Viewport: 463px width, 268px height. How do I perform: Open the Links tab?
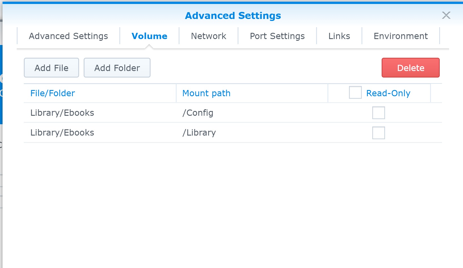(x=339, y=36)
